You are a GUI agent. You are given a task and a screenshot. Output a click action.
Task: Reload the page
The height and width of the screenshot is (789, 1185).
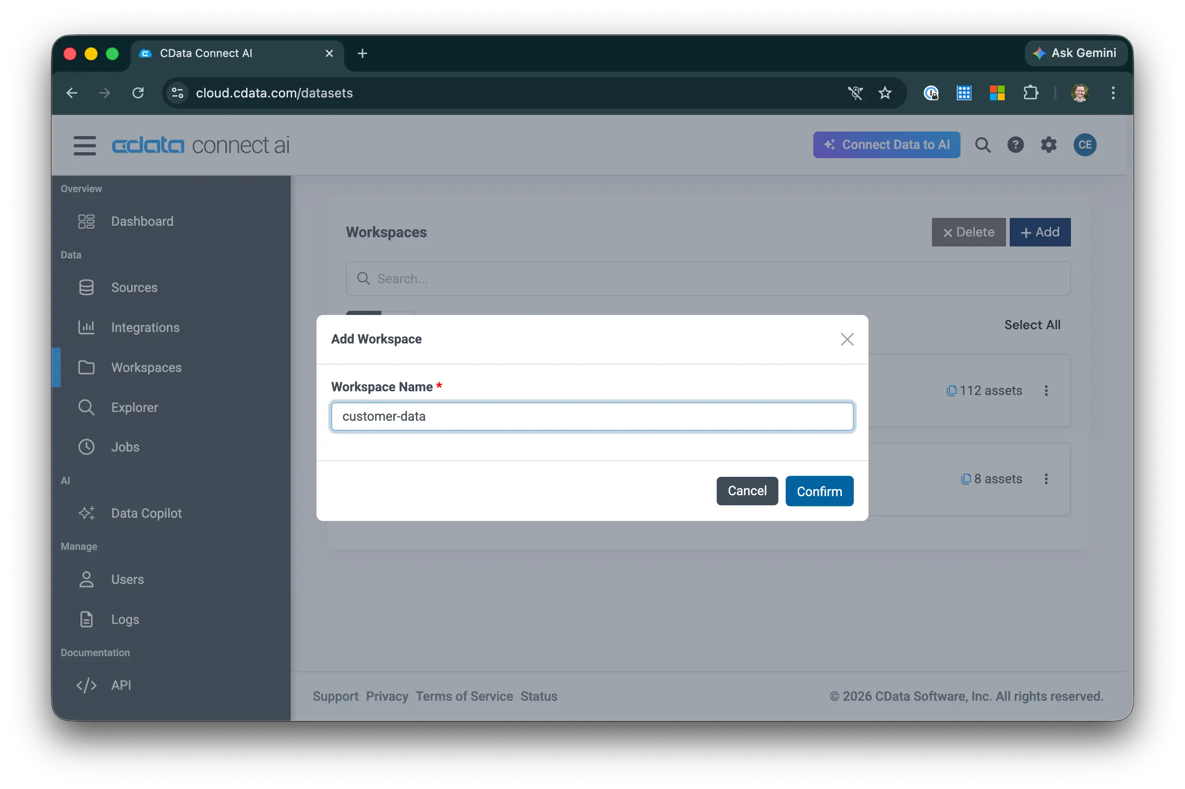pos(138,93)
